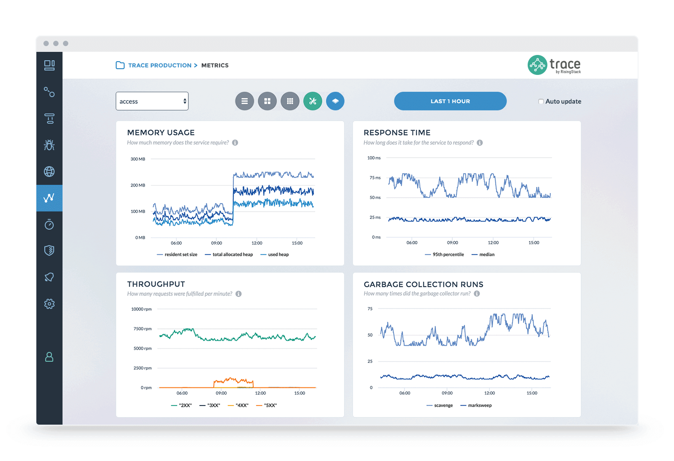Open the stopwatch profiler sidebar icon

click(49, 224)
